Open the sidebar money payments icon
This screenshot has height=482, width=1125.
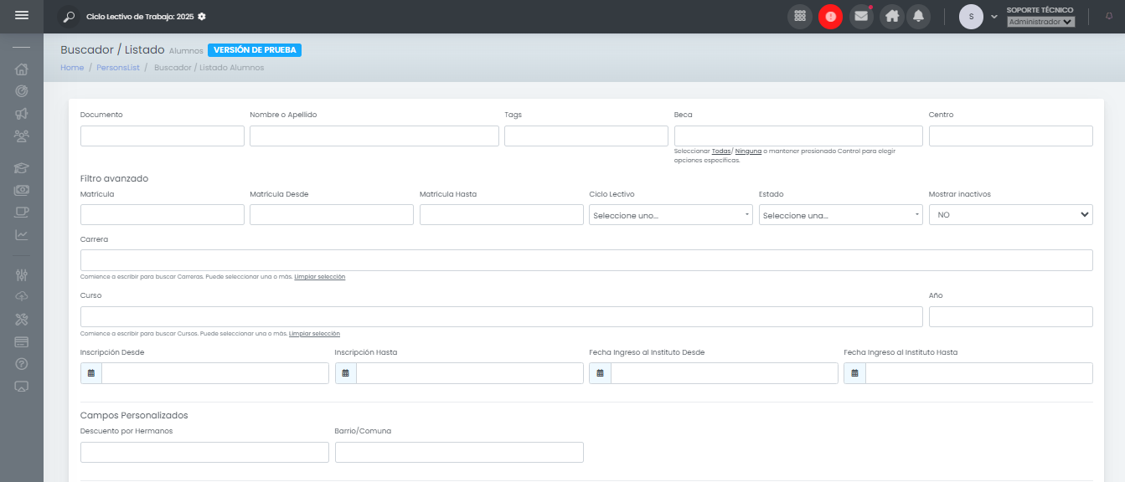tap(22, 190)
